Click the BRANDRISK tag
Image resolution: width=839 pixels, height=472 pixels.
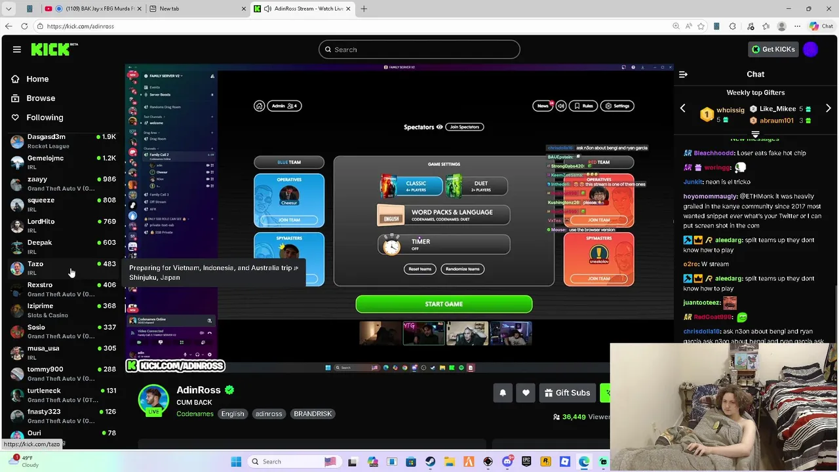pyautogui.click(x=313, y=414)
